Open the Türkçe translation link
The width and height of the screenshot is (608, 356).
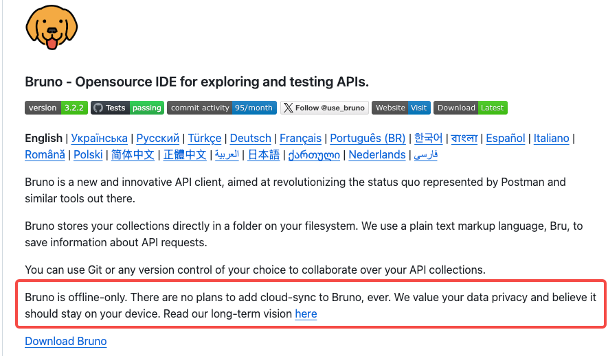[x=204, y=138]
